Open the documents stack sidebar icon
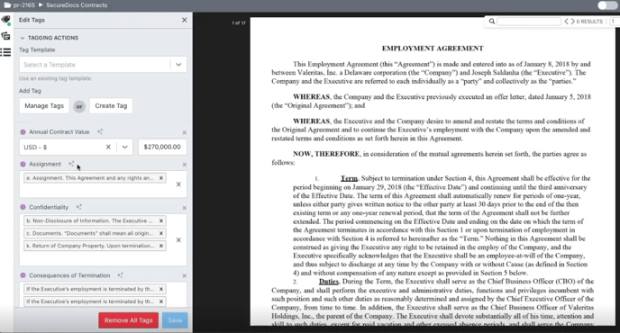Screen dimensions: 620x333 tap(5, 36)
